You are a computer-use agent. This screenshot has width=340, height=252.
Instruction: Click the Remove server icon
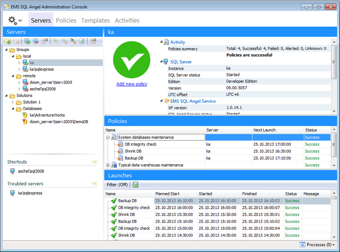pyautogui.click(x=36, y=41)
